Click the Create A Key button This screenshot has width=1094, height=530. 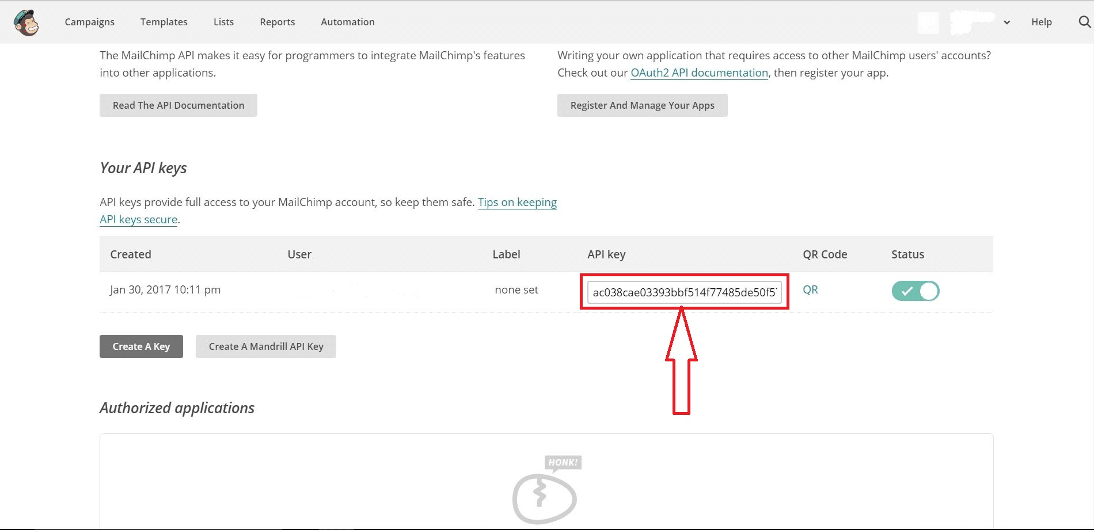click(x=141, y=346)
